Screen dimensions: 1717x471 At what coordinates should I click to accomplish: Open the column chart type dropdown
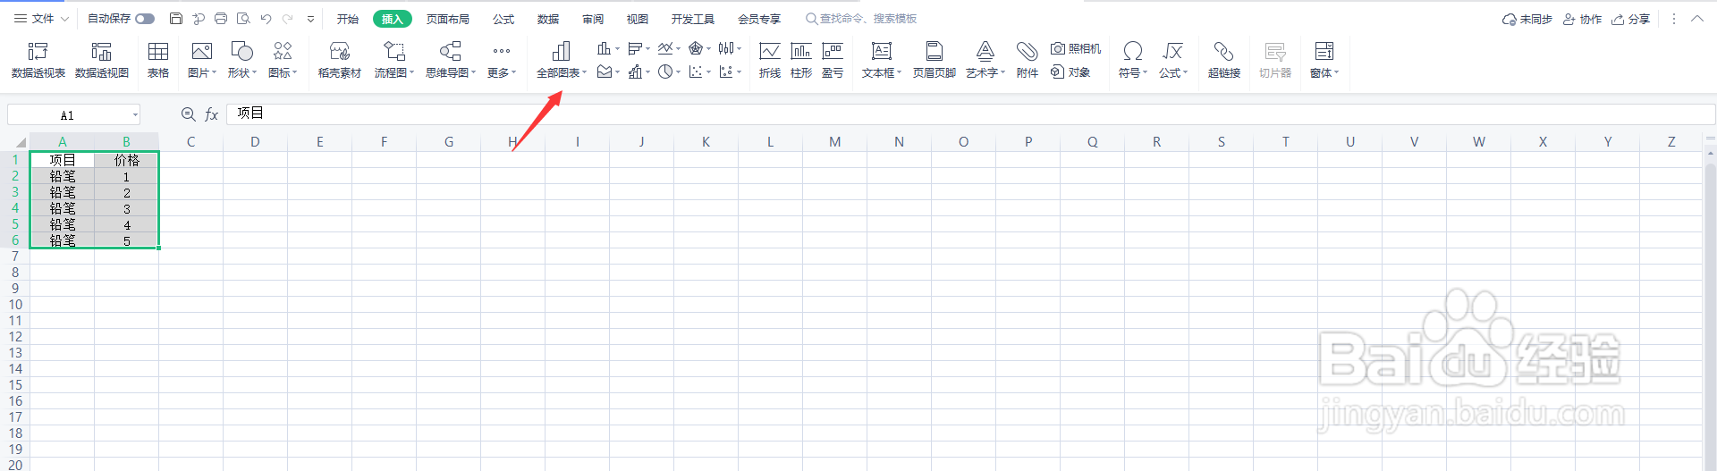coord(608,48)
